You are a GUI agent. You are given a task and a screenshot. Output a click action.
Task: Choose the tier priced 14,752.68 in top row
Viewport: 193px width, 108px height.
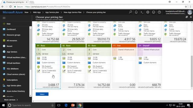click(48, 32)
